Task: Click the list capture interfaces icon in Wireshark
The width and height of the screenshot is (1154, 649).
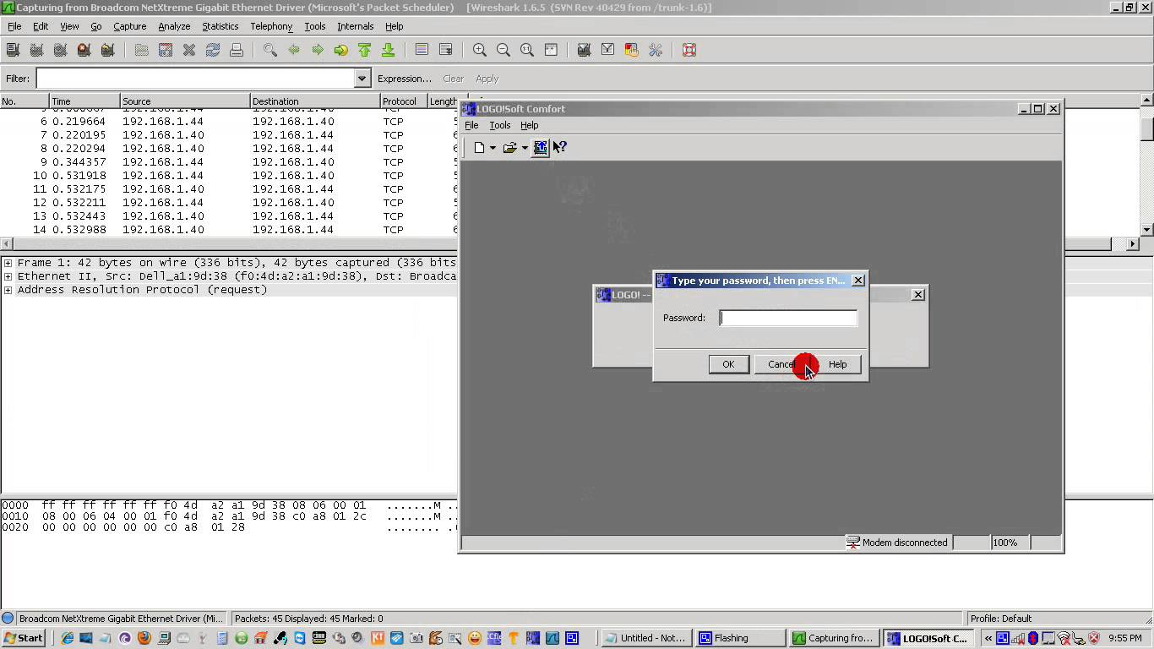Action: 13,50
